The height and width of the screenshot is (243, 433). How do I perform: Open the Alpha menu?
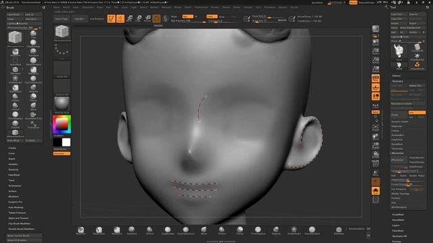click(x=56, y=7)
